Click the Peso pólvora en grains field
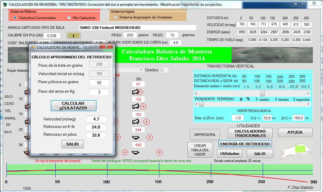323x192 pixels. click(x=99, y=83)
